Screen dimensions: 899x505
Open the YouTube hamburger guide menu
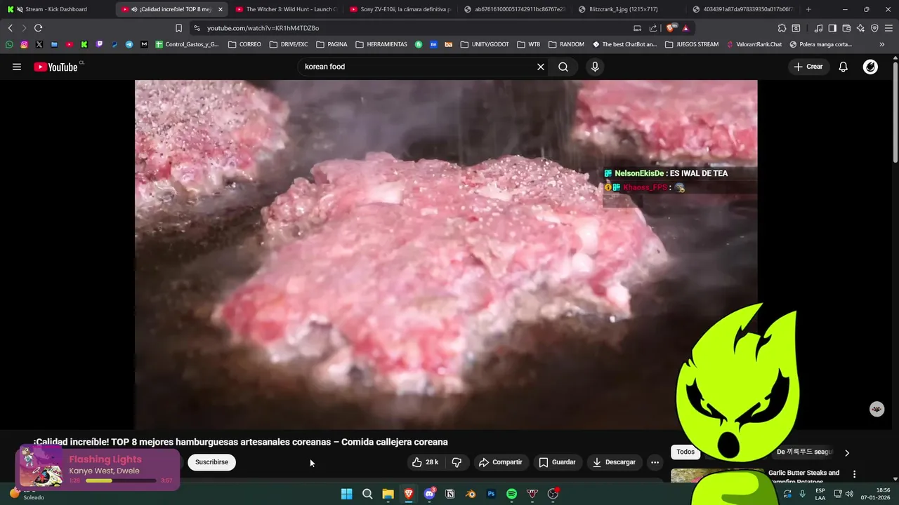click(x=17, y=67)
